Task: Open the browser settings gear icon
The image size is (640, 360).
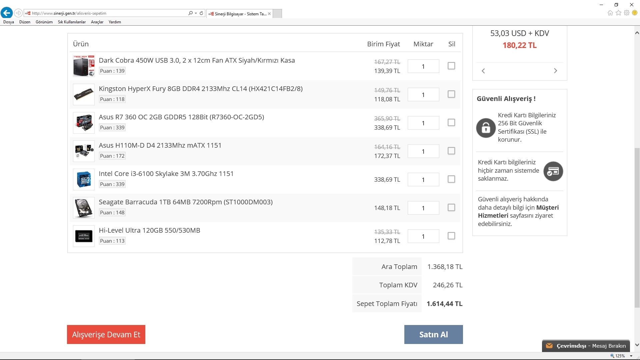Action: pyautogui.click(x=627, y=13)
